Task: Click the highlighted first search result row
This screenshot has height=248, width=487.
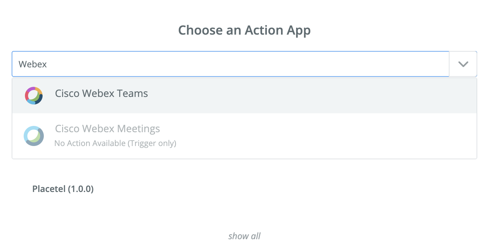Action: tap(244, 96)
